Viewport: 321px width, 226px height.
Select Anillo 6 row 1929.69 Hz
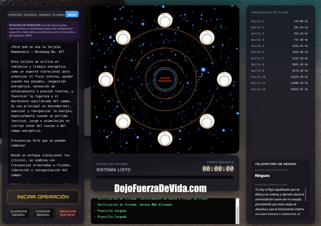[x=280, y=52]
